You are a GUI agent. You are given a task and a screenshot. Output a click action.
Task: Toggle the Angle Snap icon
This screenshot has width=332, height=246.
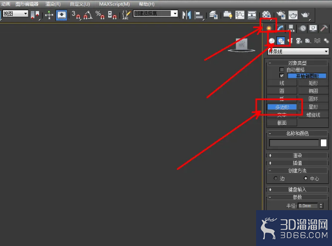pyautogui.click(x=88, y=15)
